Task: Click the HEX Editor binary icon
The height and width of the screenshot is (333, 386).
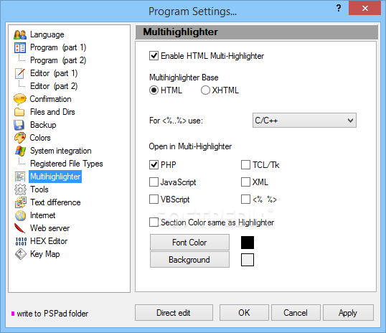Action: 21,241
